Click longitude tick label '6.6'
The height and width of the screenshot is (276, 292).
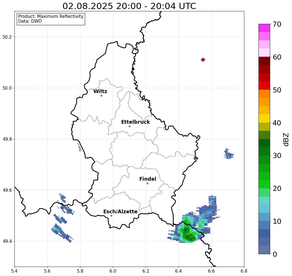click(x=211, y=271)
